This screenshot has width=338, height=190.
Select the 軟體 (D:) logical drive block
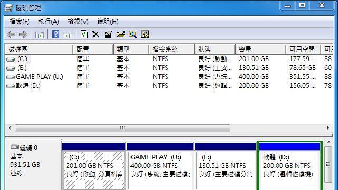tap(289, 166)
